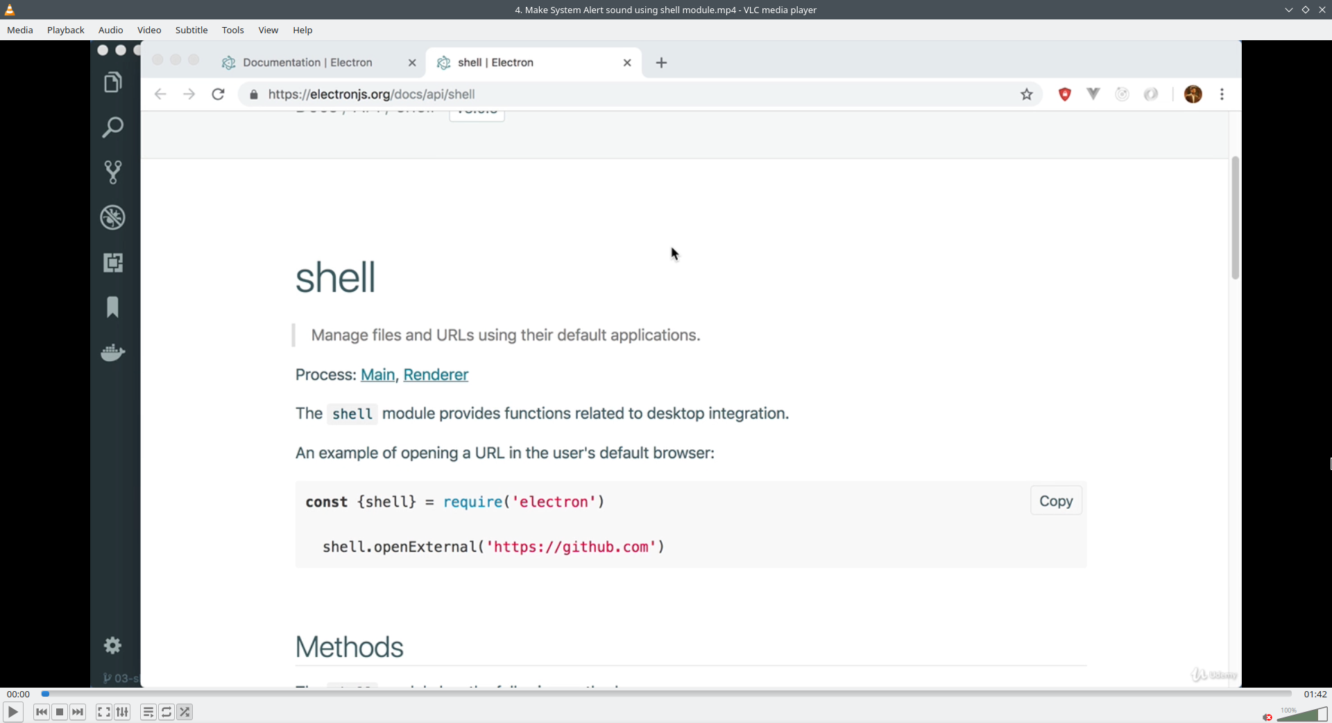
Task: Close the shell | Electron tab
Action: tap(627, 63)
